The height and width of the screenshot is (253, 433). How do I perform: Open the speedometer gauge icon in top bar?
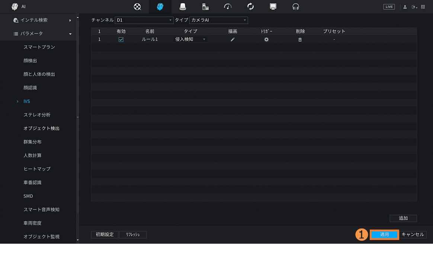click(x=228, y=7)
